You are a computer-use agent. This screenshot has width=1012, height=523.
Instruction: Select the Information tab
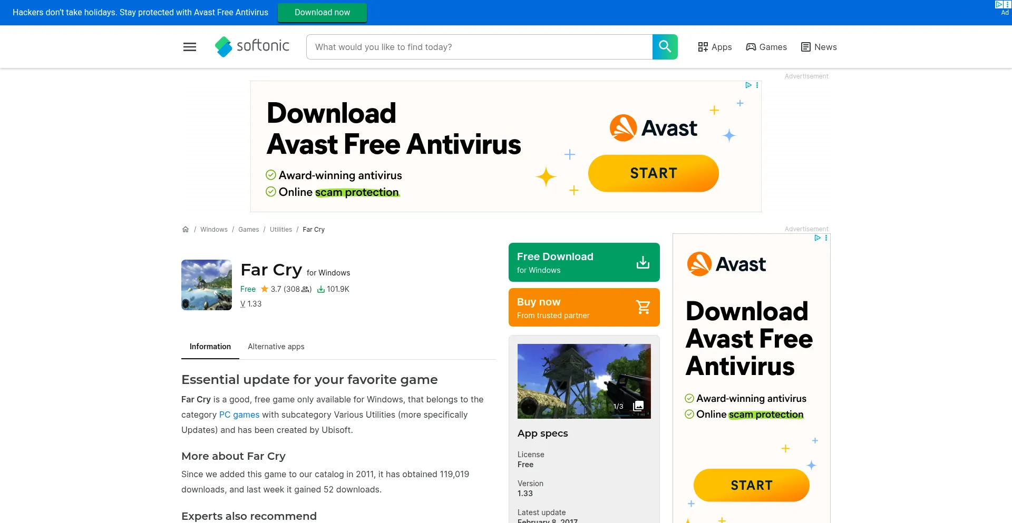point(210,347)
